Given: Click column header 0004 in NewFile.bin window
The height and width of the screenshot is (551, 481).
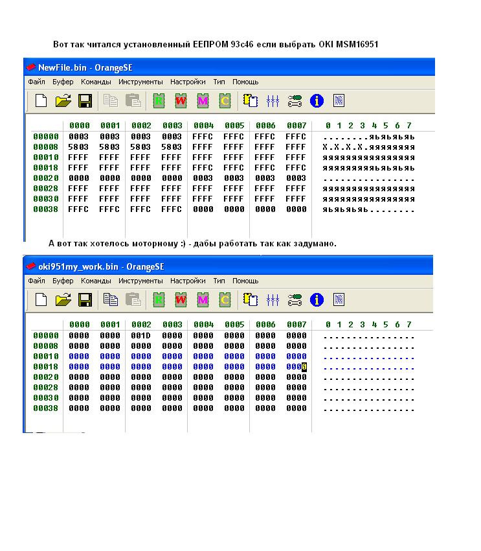Looking at the screenshot, I should point(203,126).
